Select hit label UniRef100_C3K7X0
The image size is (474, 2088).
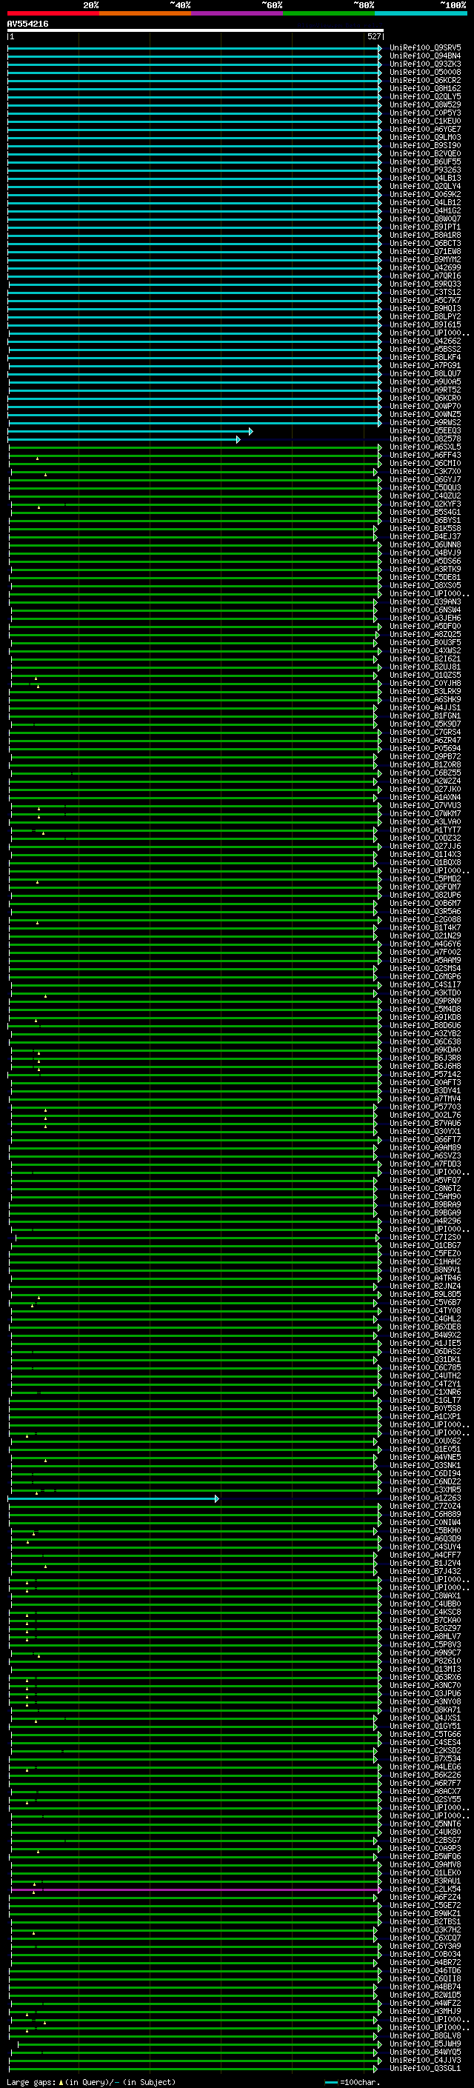point(425,472)
